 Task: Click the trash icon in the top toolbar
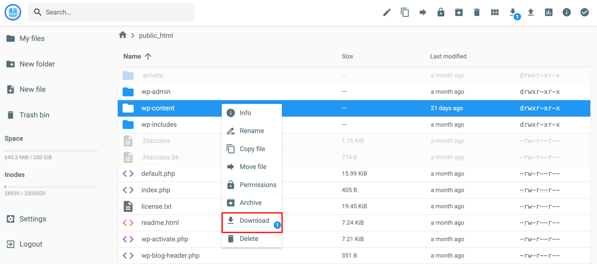point(477,12)
